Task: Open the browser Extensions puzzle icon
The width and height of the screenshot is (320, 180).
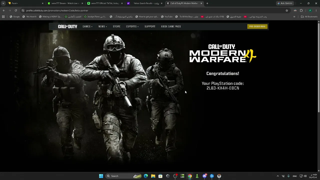Action: pos(301,10)
